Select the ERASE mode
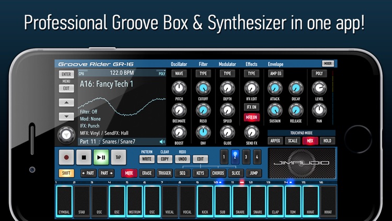 point(147,173)
